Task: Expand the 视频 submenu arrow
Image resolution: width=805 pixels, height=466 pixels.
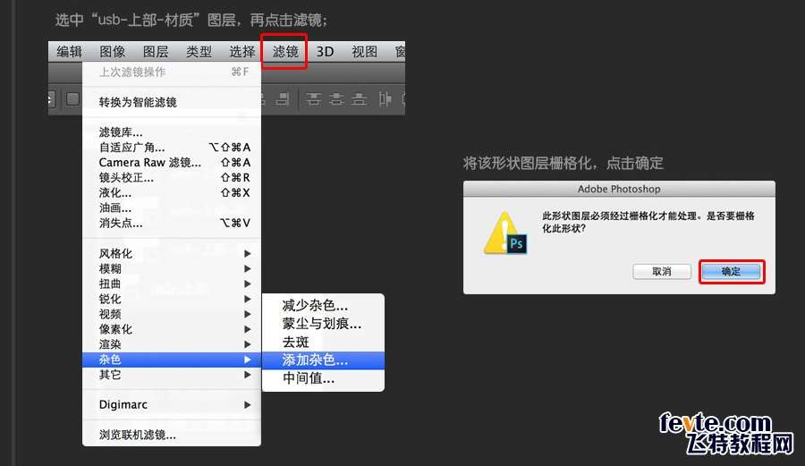Action: coord(248,314)
